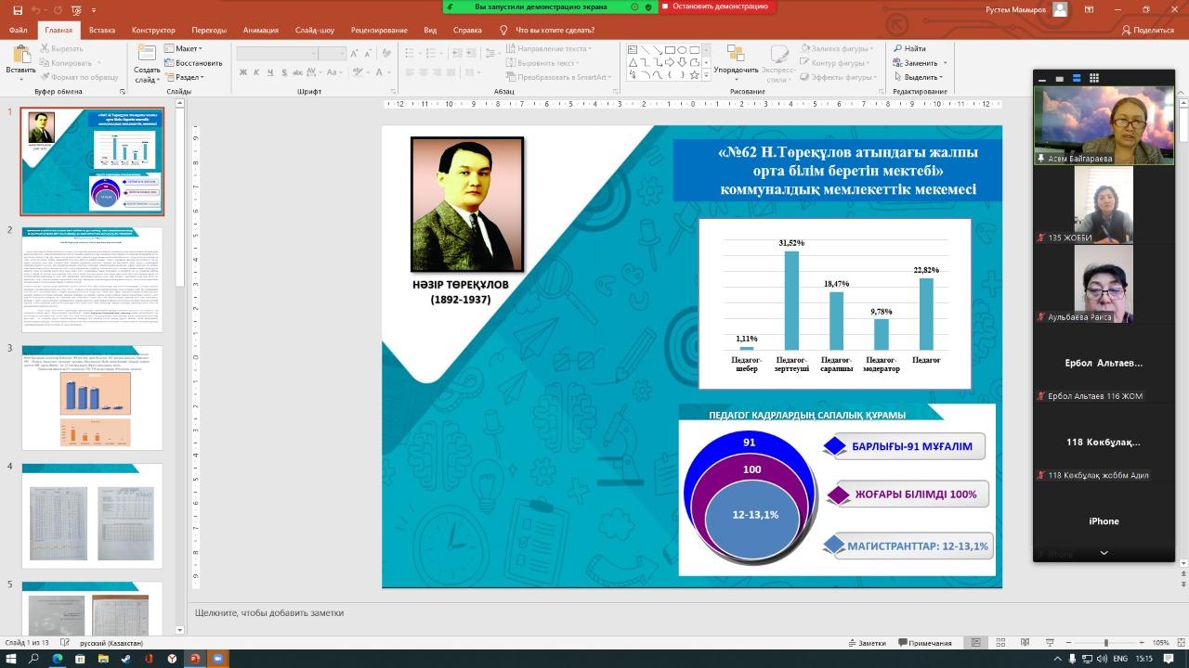The height and width of the screenshot is (668, 1189).
Task: Toggle the Comments (Примечания) pane
Action: [x=923, y=643]
